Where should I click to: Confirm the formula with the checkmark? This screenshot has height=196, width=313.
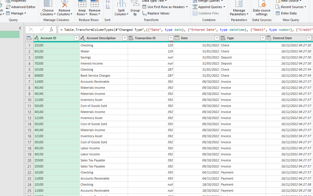tap(42, 30)
